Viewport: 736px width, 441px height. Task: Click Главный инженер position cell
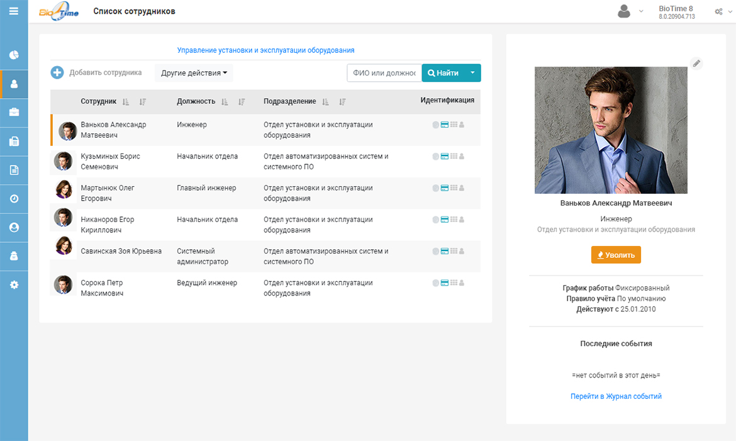tap(206, 188)
